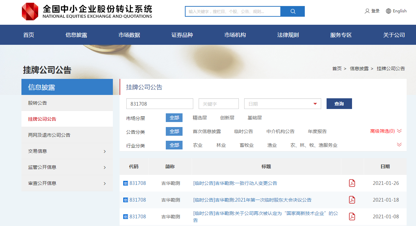
Task: Open the 一致行动人变更公告 announcement link
Action: click(235, 183)
